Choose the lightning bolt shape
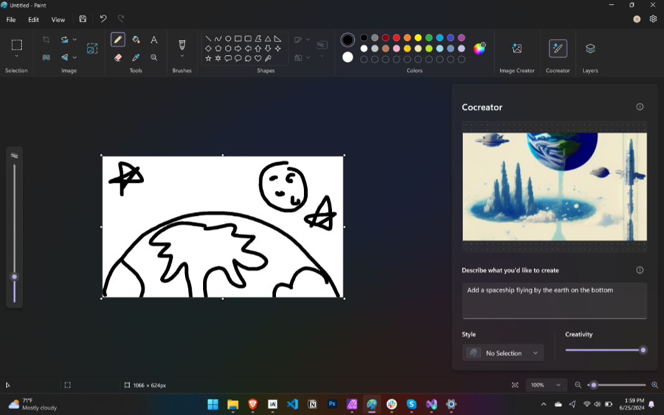Viewport: 664px width, 415px height. tap(268, 58)
